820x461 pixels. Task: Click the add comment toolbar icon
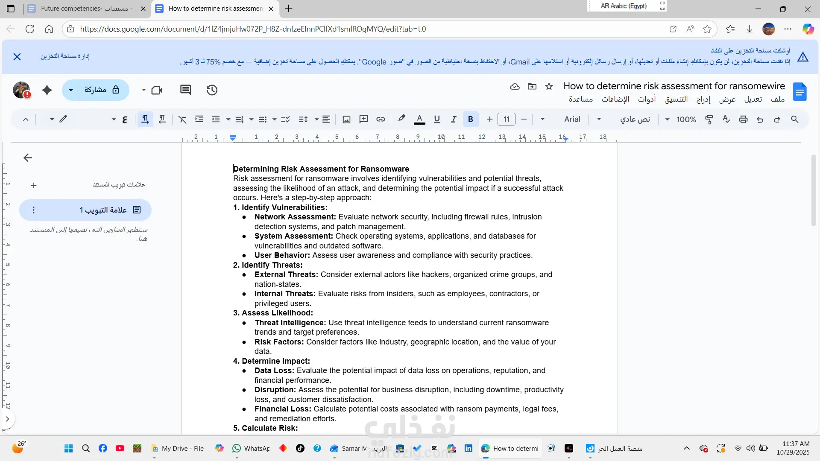pyautogui.click(x=363, y=120)
